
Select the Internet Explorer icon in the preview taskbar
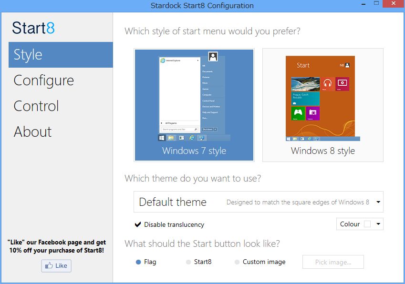pyautogui.click(x=191, y=137)
